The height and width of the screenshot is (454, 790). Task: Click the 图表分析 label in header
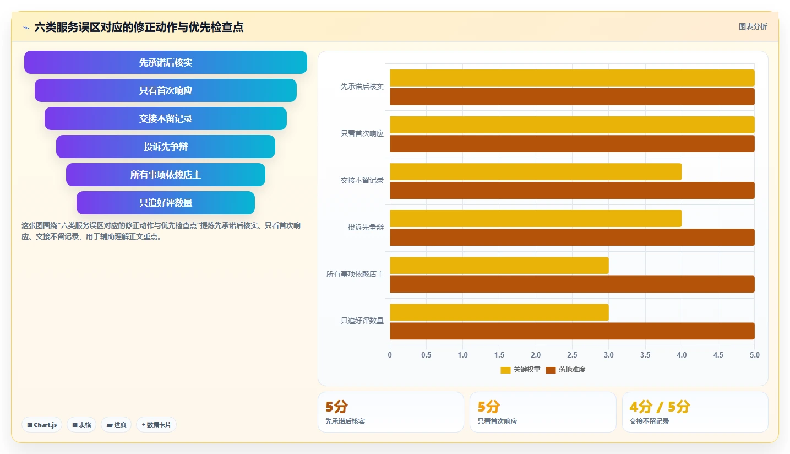pyautogui.click(x=753, y=26)
